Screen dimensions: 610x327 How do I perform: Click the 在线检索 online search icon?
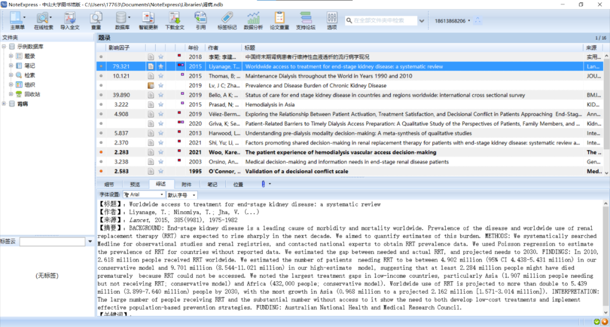43,20
